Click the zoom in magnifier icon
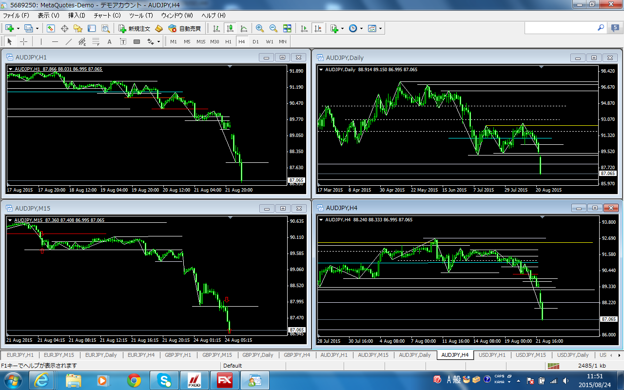Viewport: 624px width, 390px height. tap(259, 29)
